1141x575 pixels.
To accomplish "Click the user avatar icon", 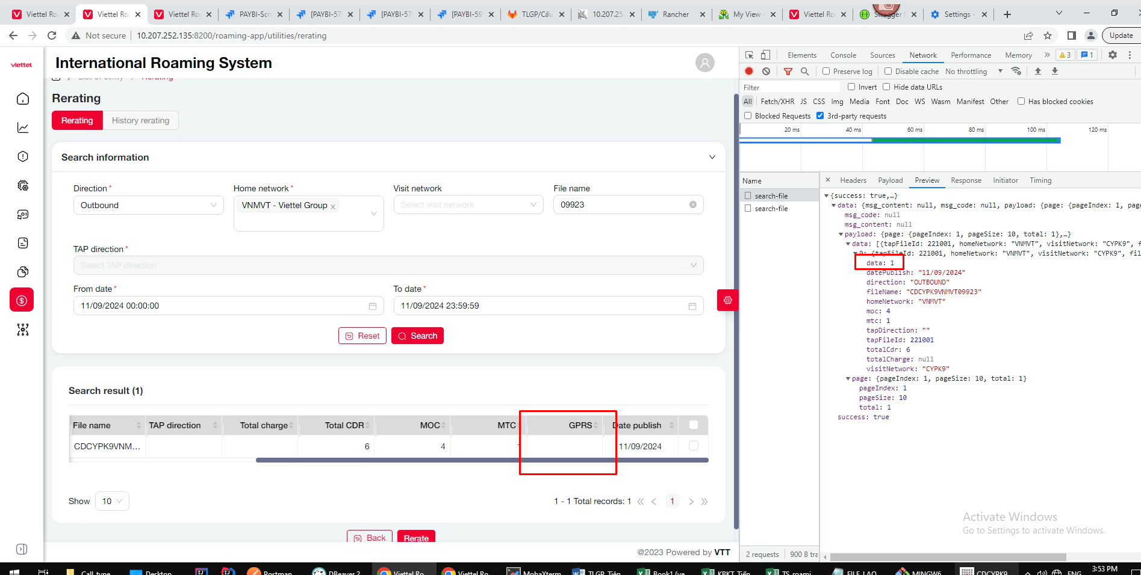I will click(704, 63).
